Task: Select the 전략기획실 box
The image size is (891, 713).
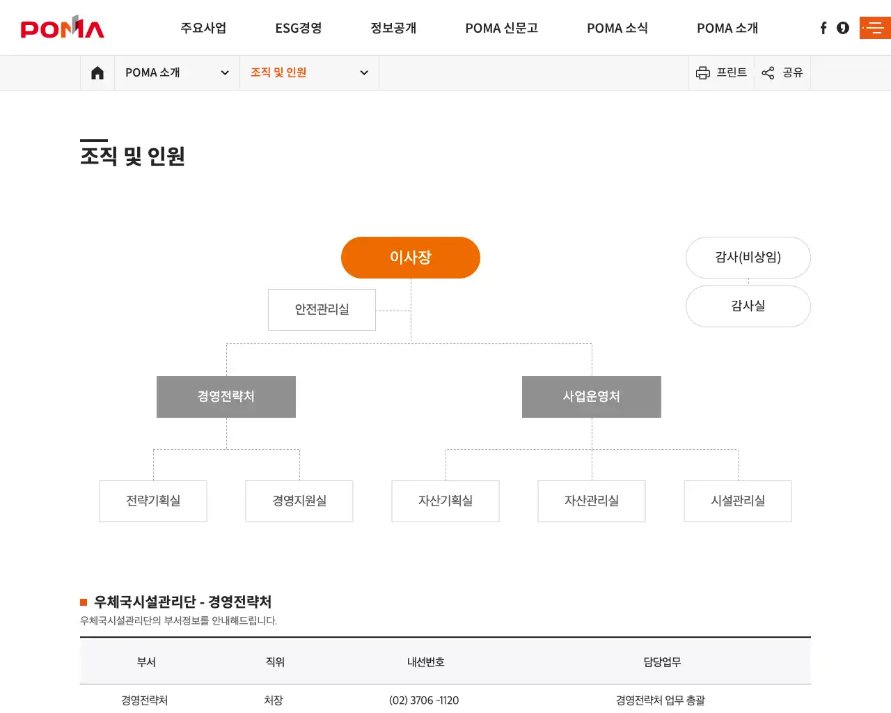Action: [153, 501]
